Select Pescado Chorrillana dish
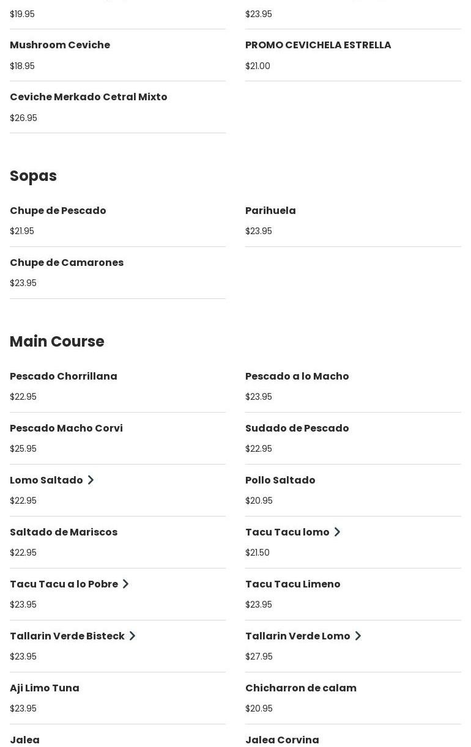Image resolution: width=471 pixels, height=747 pixels. coord(63,377)
